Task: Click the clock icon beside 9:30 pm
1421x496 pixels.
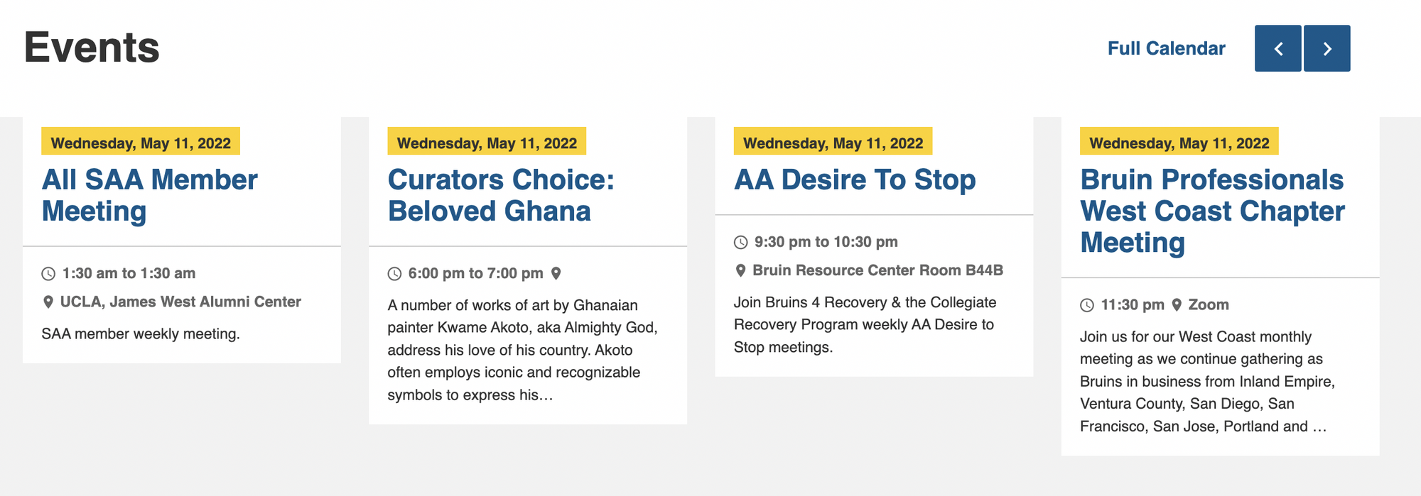Action: coord(740,243)
